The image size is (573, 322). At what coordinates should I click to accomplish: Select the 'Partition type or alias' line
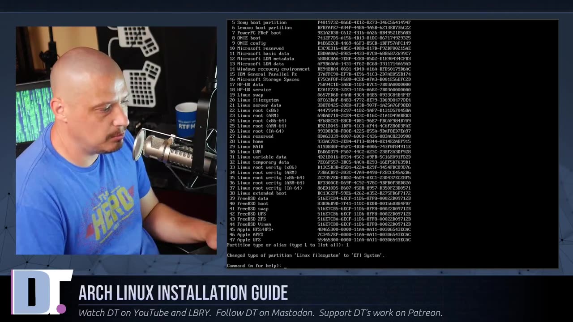point(288,245)
